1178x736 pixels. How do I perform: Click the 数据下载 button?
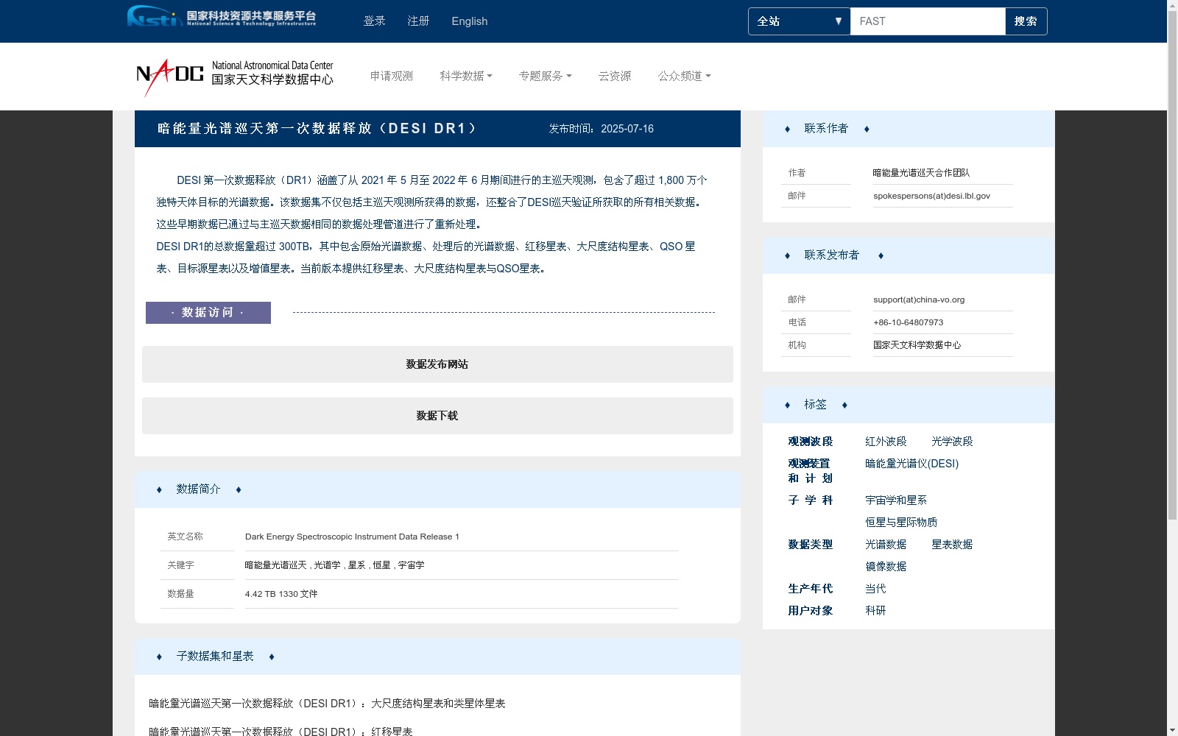pos(437,415)
